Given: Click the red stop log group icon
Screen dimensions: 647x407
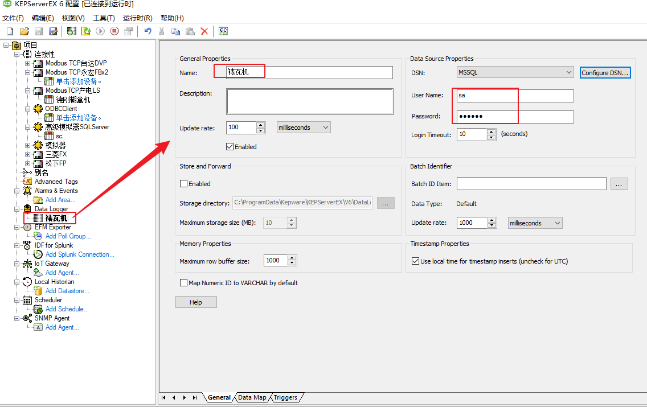Looking at the screenshot, I should 114,31.
